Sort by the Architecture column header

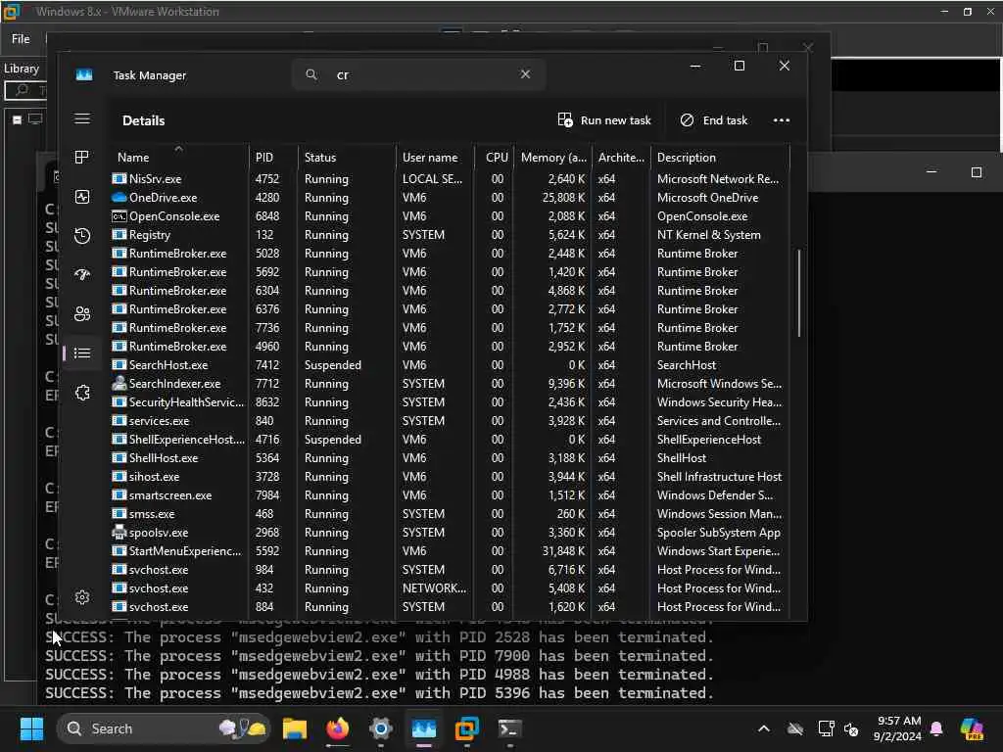click(620, 158)
